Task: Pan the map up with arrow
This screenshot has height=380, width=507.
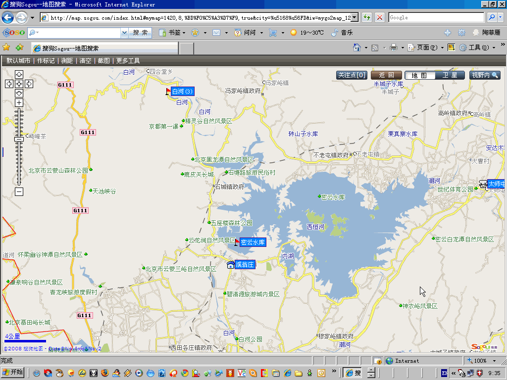Action: pos(19,74)
